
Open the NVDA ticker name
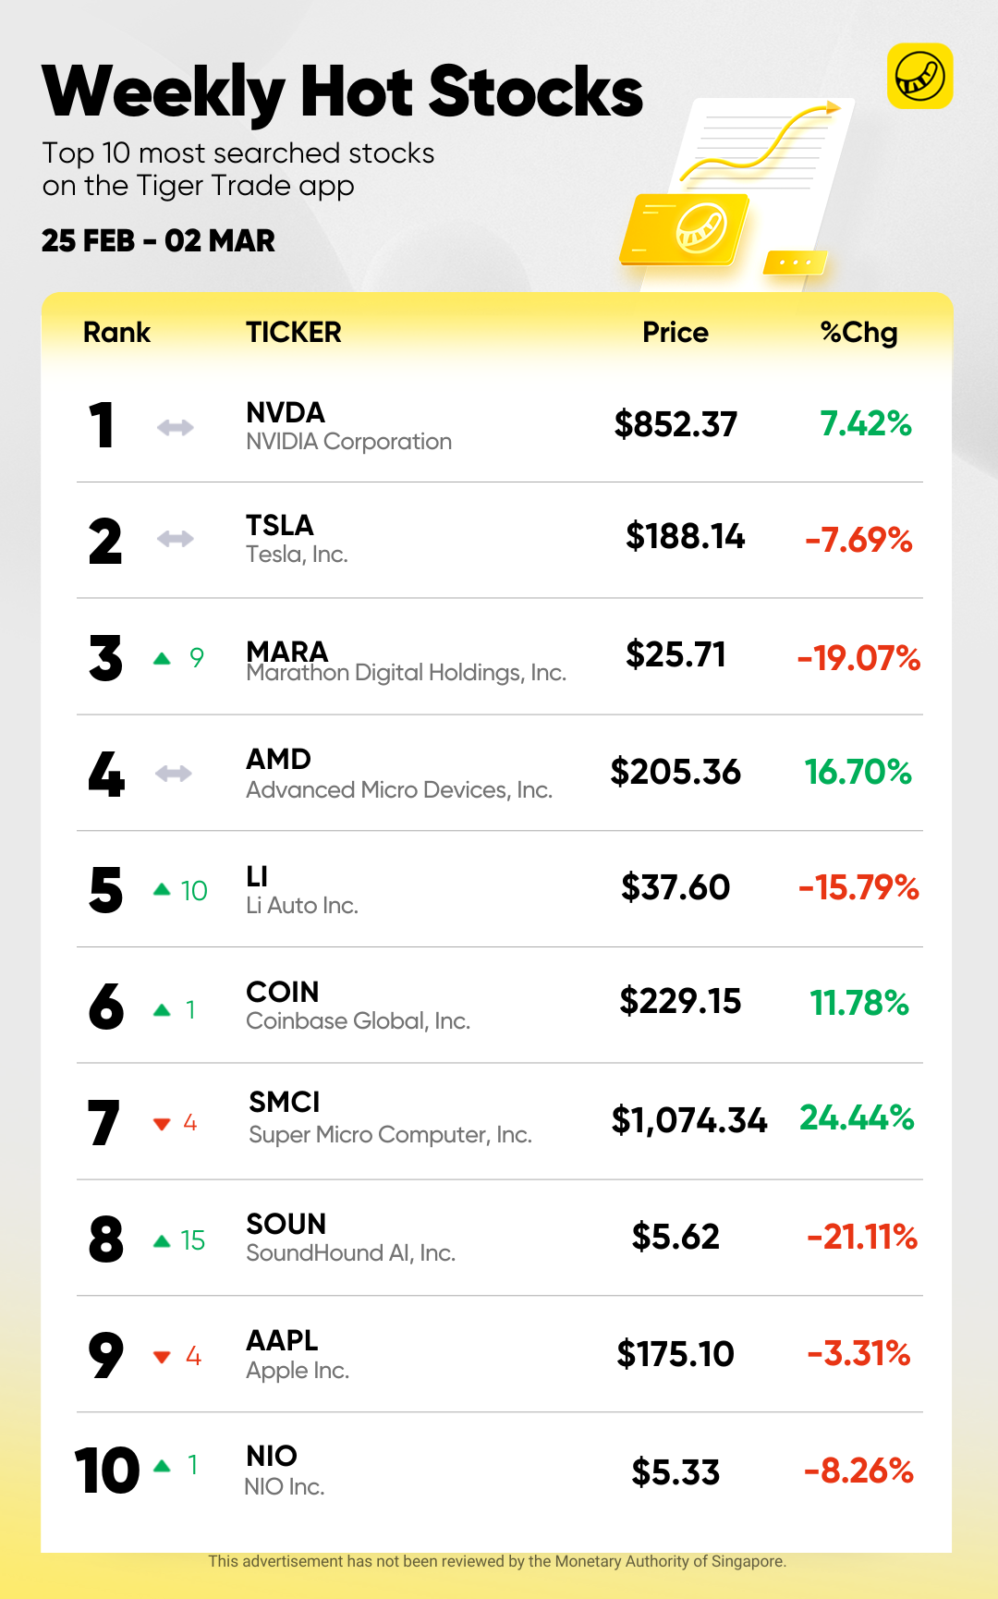[286, 412]
